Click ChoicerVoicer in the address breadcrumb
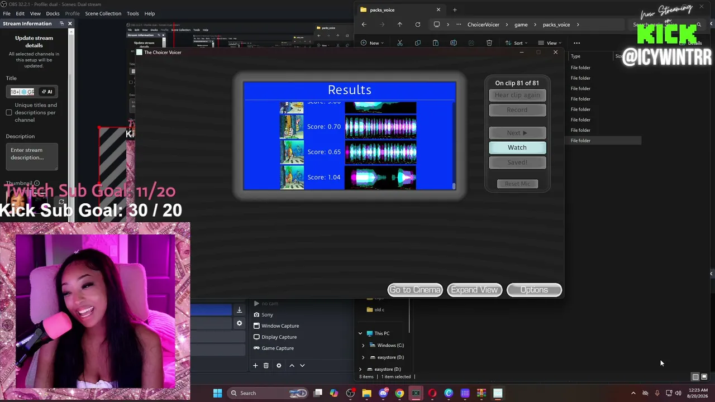The image size is (715, 402). click(x=483, y=25)
